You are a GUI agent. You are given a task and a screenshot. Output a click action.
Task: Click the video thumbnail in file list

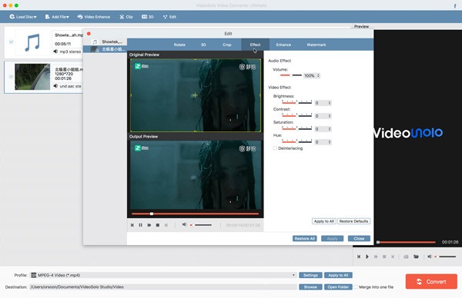click(32, 77)
